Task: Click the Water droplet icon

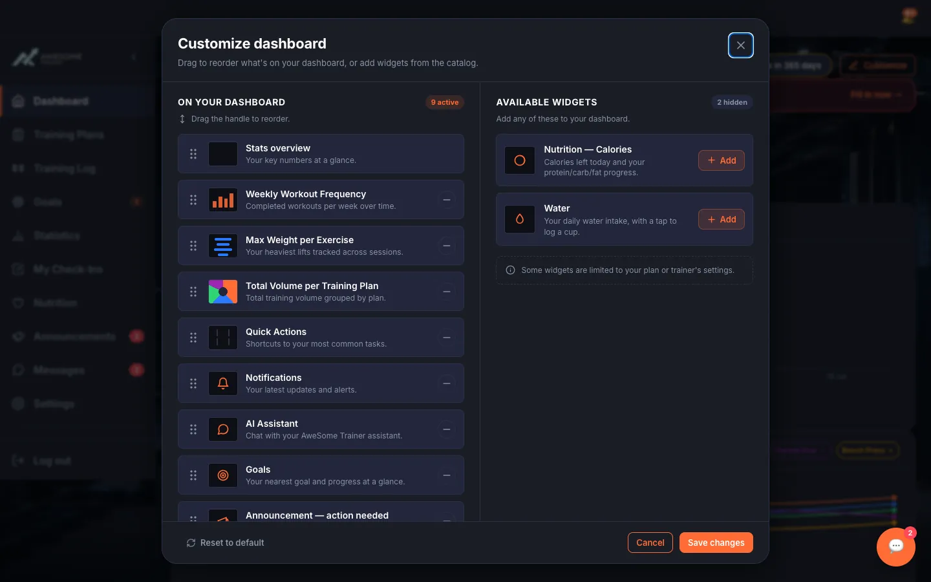Action: [x=520, y=219]
